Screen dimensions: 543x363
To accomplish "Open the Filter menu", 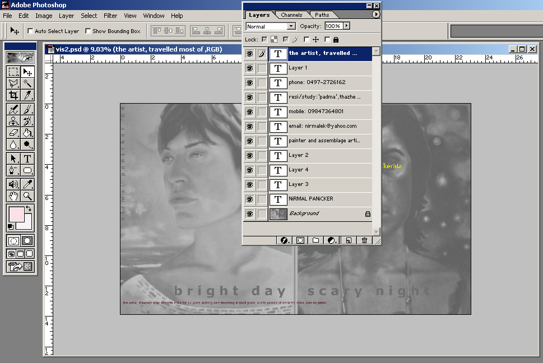I will [110, 16].
